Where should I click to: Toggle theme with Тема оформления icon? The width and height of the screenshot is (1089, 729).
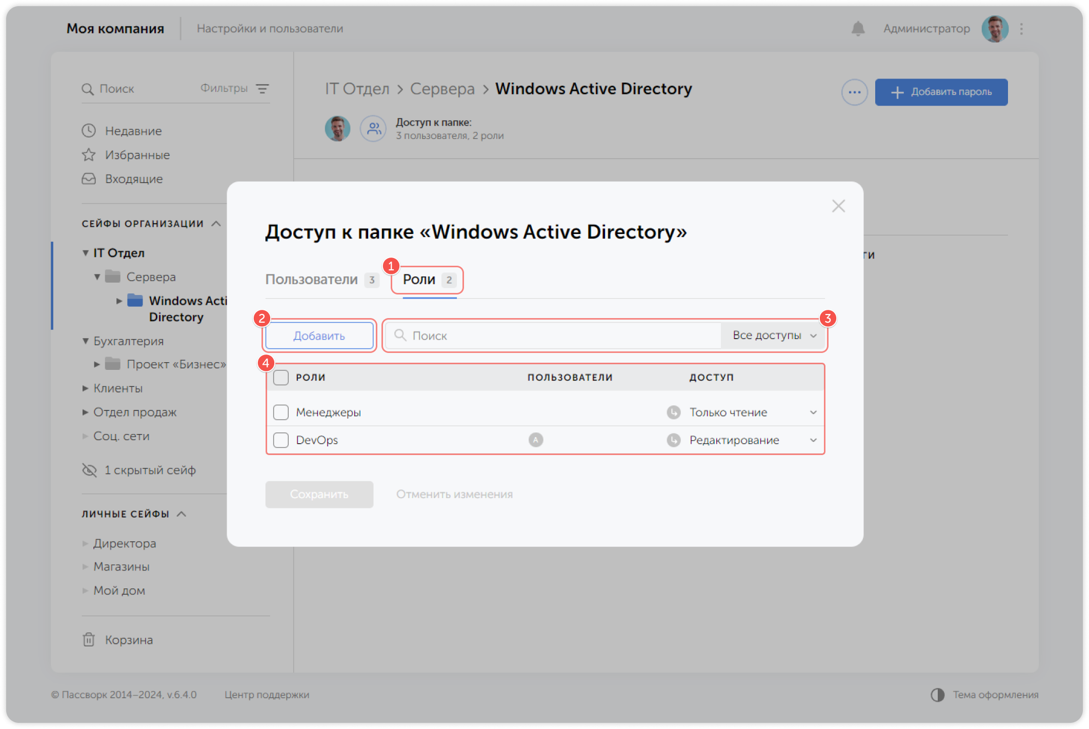(937, 695)
